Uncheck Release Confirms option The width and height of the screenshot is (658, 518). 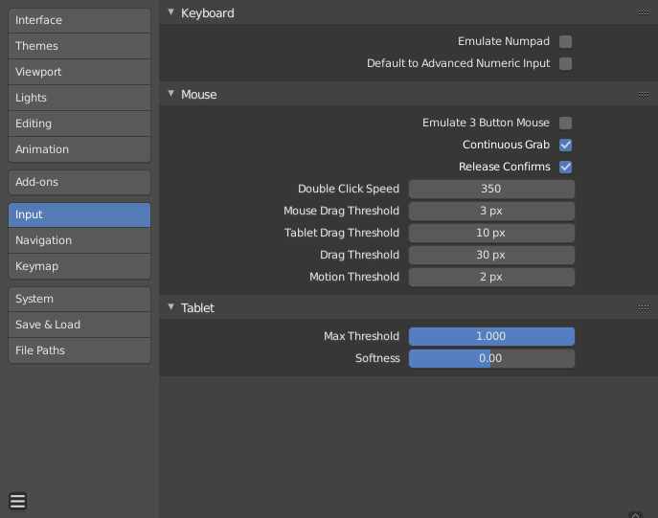[565, 167]
